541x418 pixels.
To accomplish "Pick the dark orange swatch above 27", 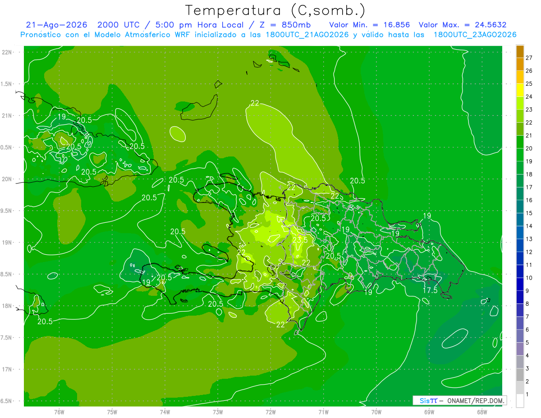I will 520,51.
